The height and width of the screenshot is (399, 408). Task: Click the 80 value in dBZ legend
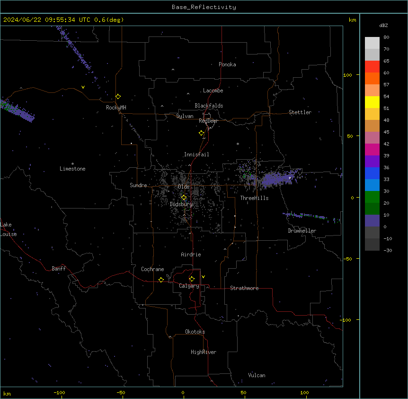point(386,37)
